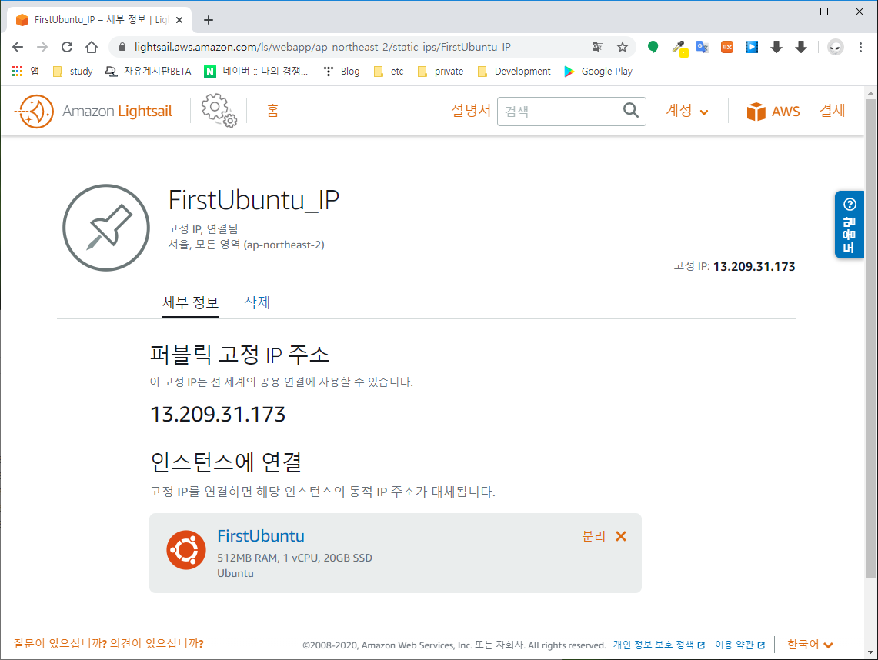Image resolution: width=878 pixels, height=660 pixels.
Task: Open 개인 정보 보호 정책 link
Action: coord(659,645)
